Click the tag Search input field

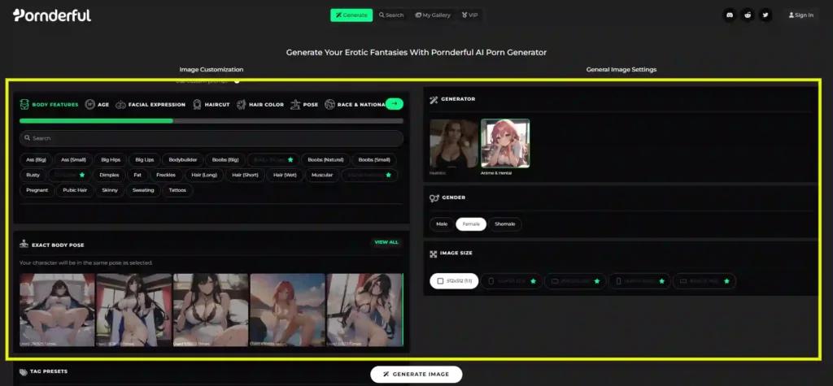212,138
